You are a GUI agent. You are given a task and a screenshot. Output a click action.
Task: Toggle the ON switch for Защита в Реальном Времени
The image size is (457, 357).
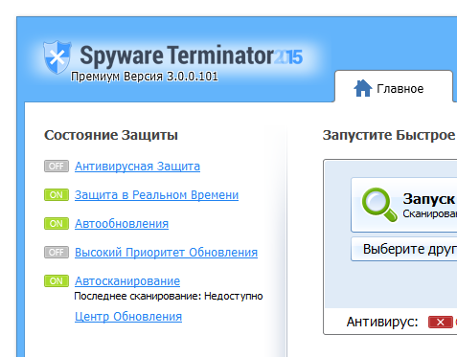57,195
